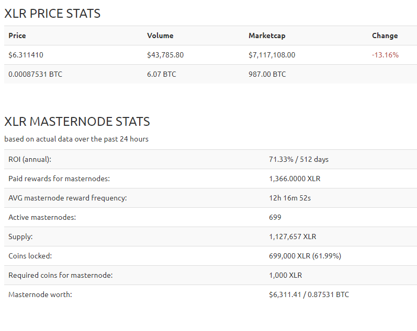Click the paid rewards 1,366.0000 XLR value
The height and width of the screenshot is (331, 417).
pos(295,179)
